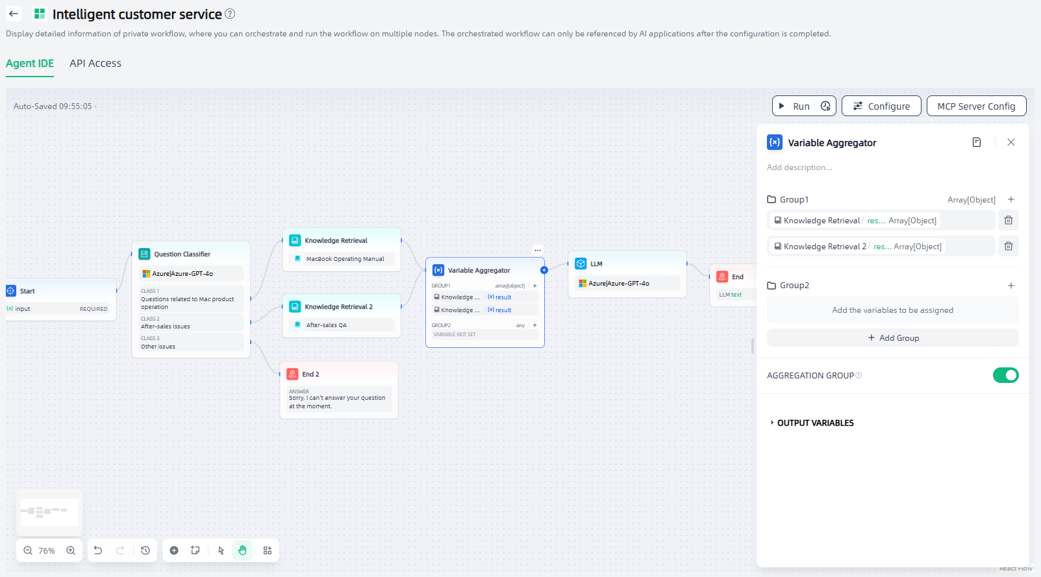Open the MCP Server Config
Image resolution: width=1041 pixels, height=577 pixels.
tap(976, 106)
